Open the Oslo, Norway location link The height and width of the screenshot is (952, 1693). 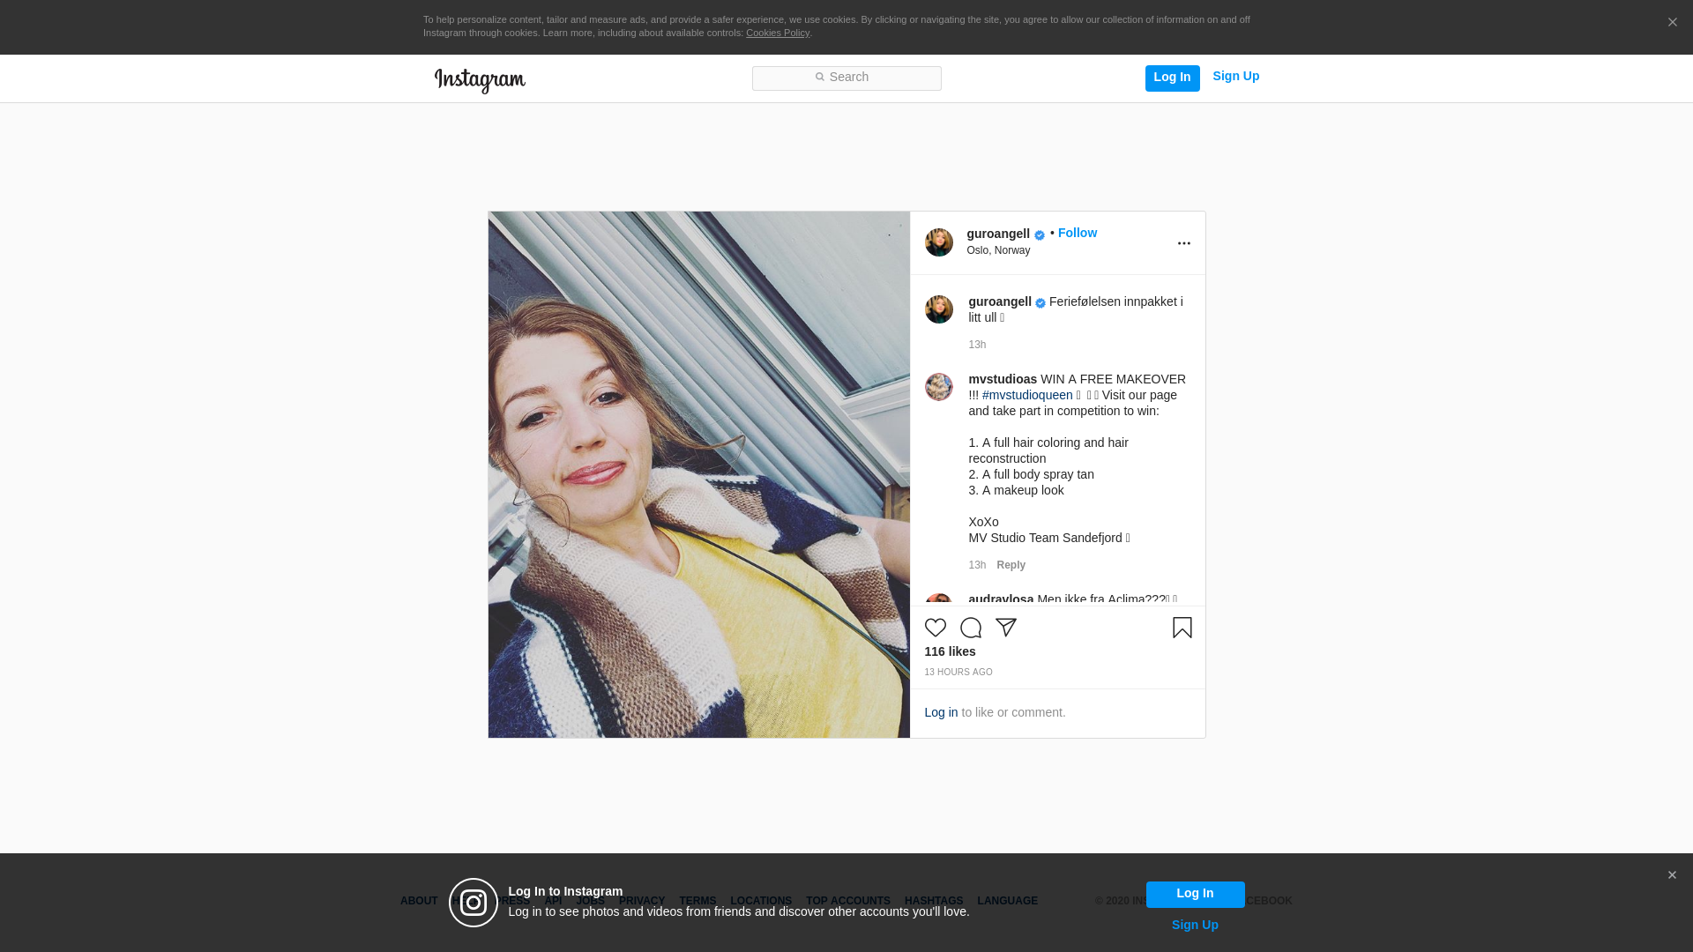pos(998,250)
